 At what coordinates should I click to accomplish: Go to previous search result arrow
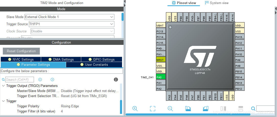coord(40,80)
